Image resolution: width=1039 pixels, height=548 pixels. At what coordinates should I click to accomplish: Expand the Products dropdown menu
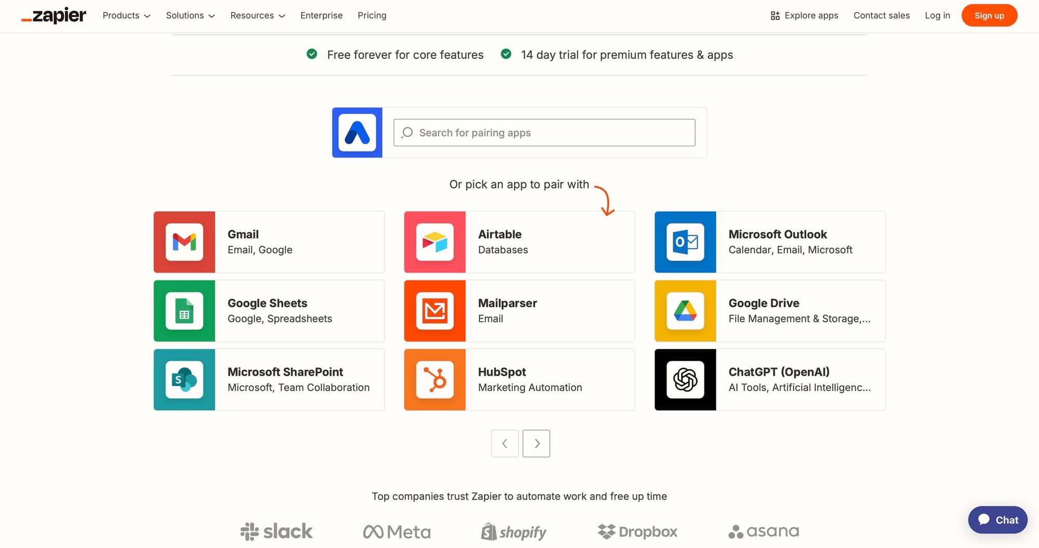point(126,16)
